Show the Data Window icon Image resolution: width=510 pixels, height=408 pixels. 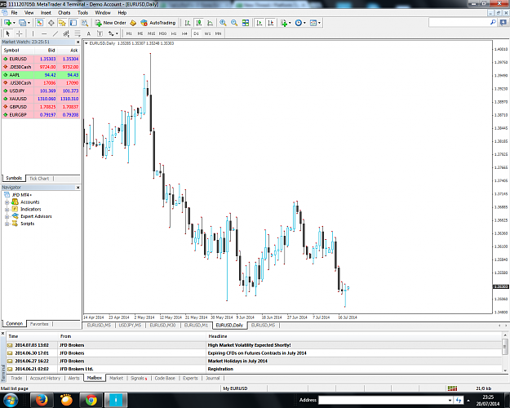coord(51,23)
